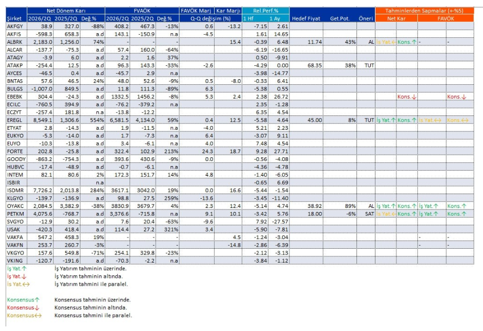This screenshot has height=331, width=483.
Task: Select the ALCAR company cell
Action: (x=16, y=50)
